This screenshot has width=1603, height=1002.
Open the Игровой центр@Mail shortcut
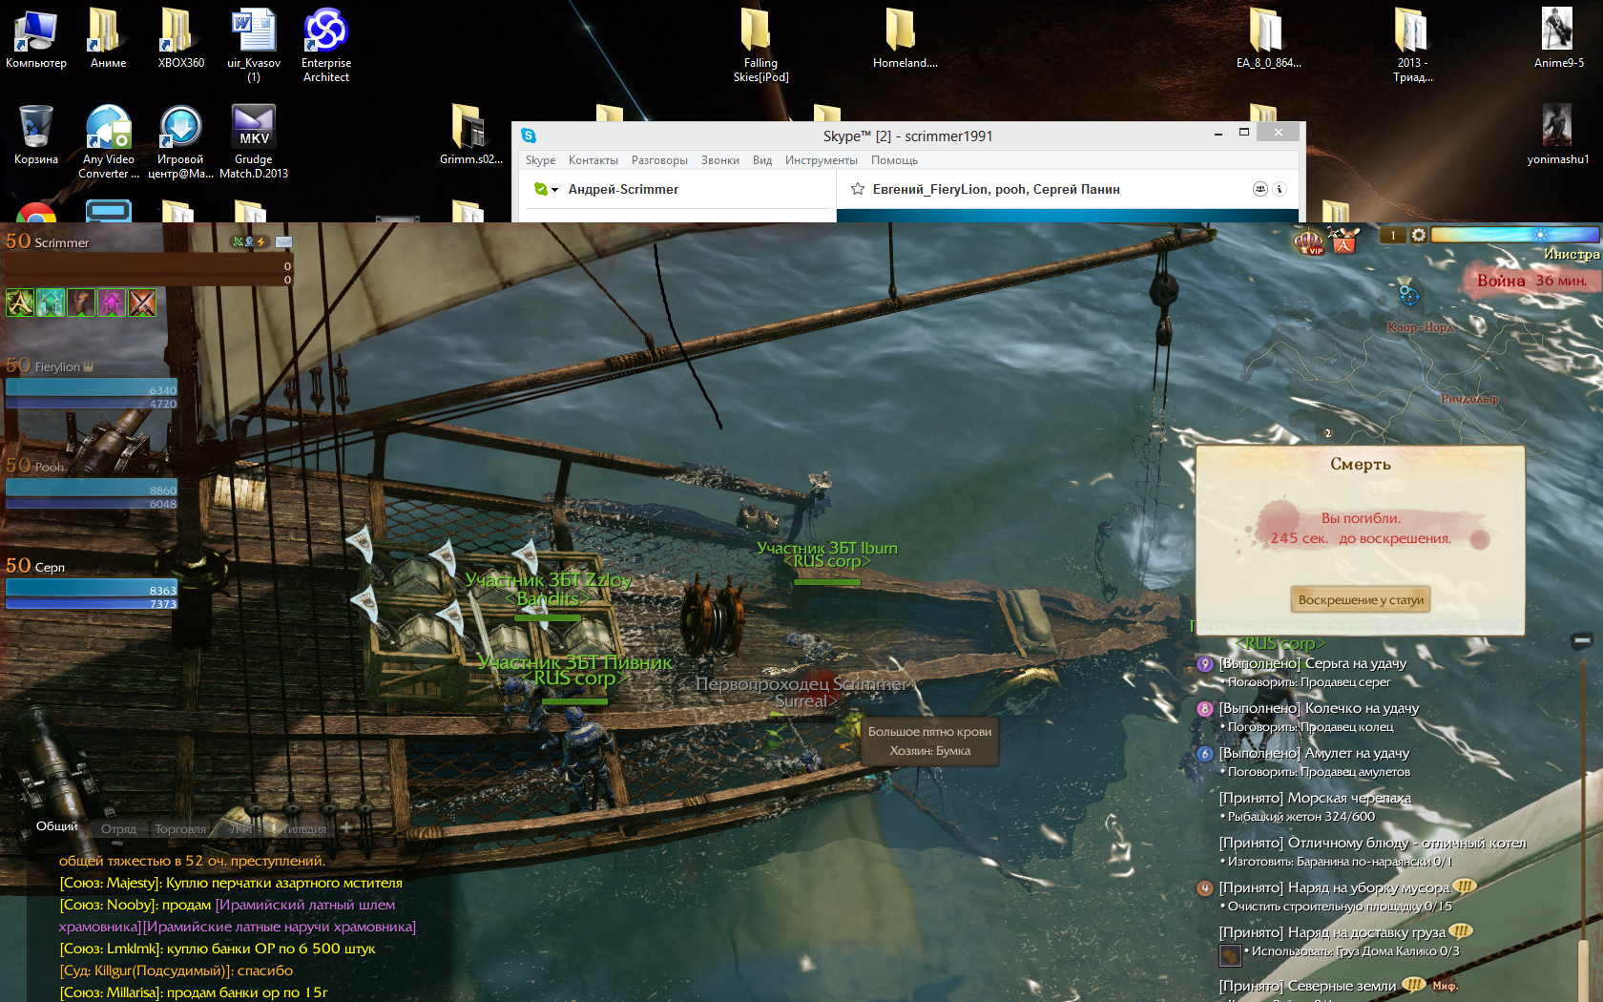[x=180, y=141]
